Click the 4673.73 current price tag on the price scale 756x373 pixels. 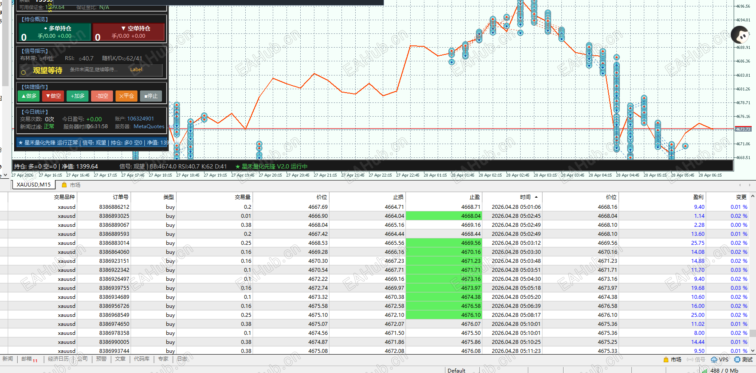743,129
